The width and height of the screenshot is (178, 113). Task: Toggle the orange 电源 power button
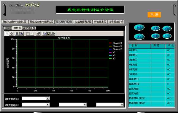pyautogui.click(x=154, y=15)
